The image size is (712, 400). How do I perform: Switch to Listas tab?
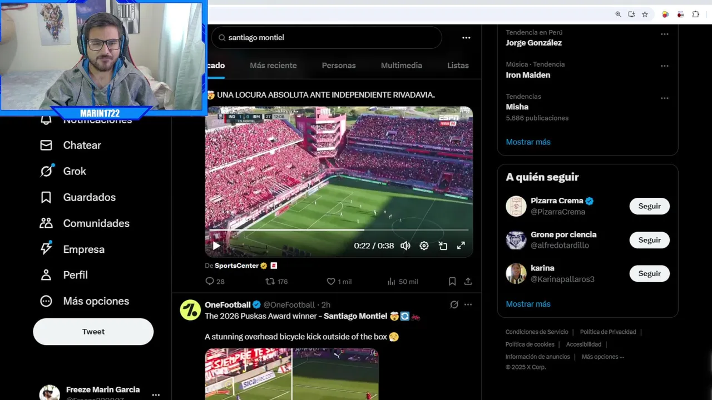[458, 66]
